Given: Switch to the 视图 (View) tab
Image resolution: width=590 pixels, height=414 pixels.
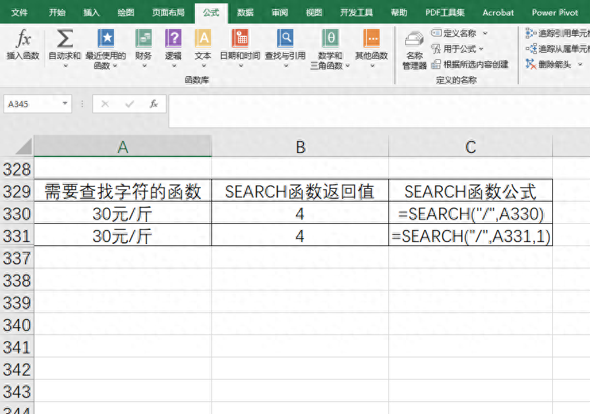Looking at the screenshot, I should click(314, 12).
